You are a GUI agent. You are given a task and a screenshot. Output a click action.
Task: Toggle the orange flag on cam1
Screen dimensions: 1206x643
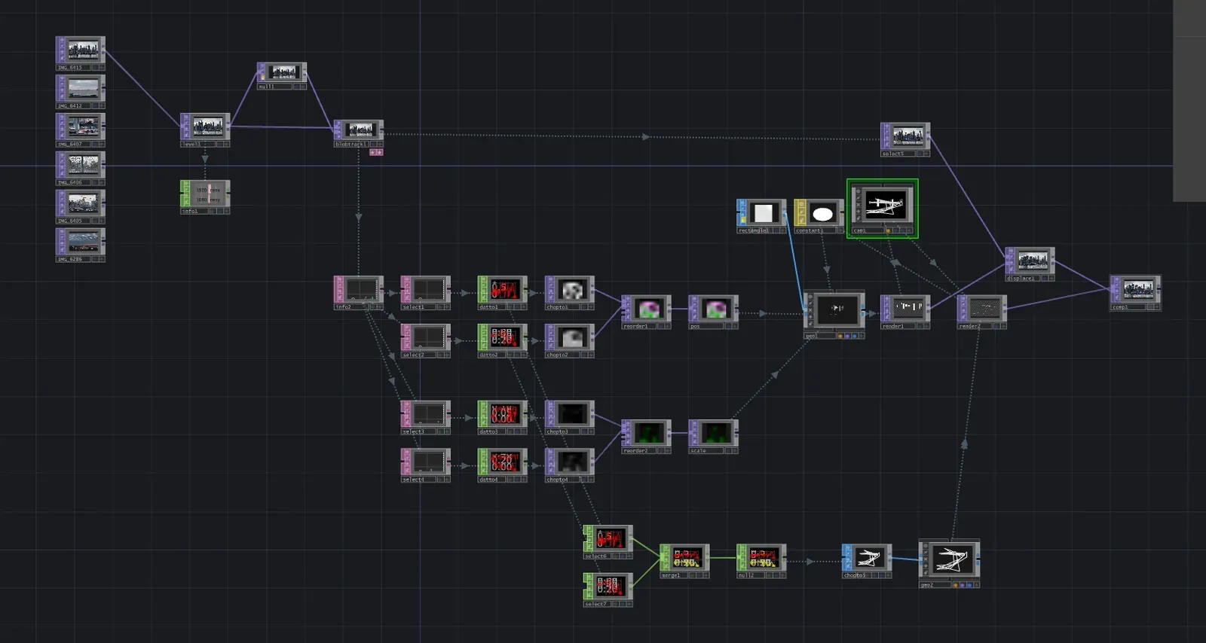(x=888, y=230)
